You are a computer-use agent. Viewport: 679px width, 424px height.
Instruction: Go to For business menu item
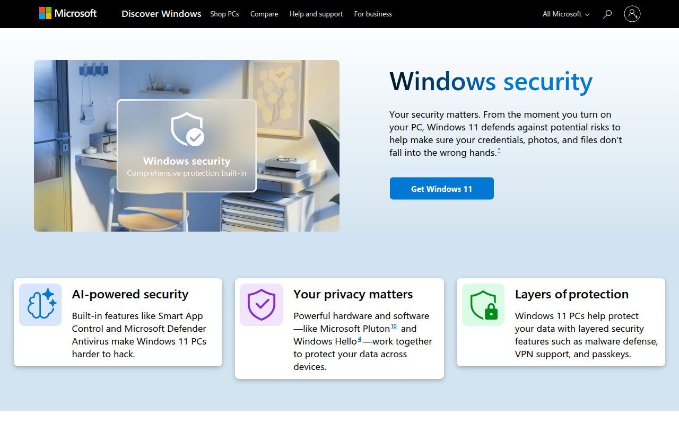coord(373,14)
